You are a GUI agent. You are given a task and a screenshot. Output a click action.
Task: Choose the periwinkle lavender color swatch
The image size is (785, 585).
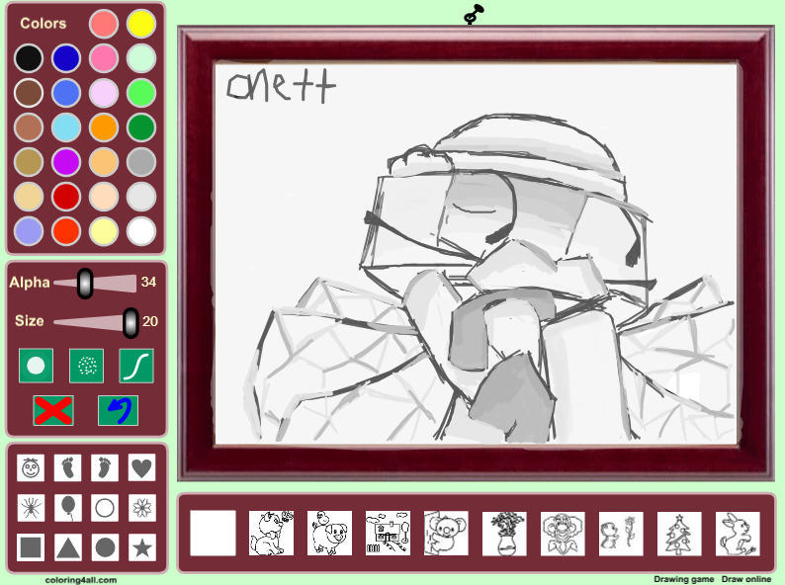pos(29,231)
